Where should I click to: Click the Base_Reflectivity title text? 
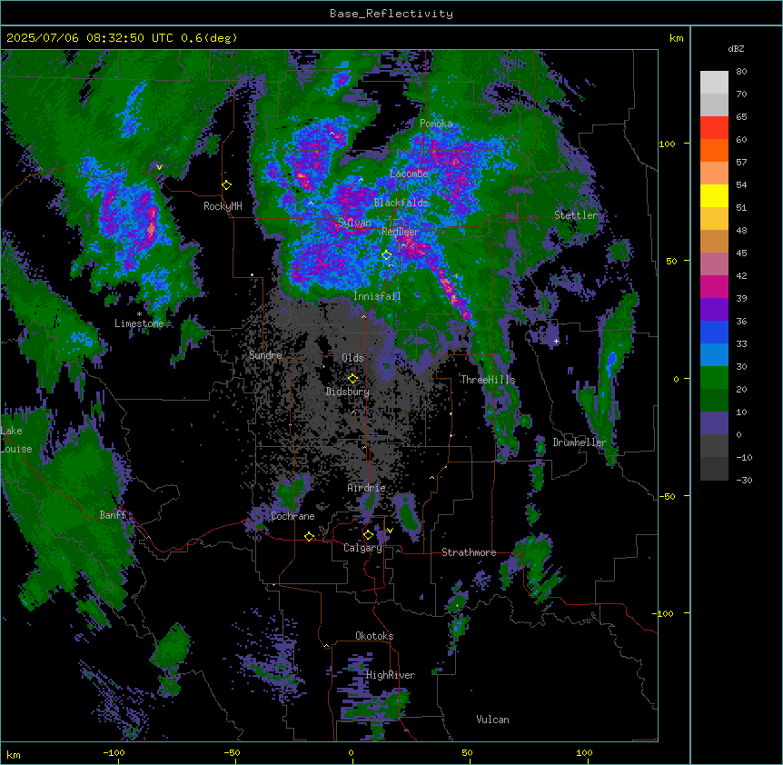(391, 14)
